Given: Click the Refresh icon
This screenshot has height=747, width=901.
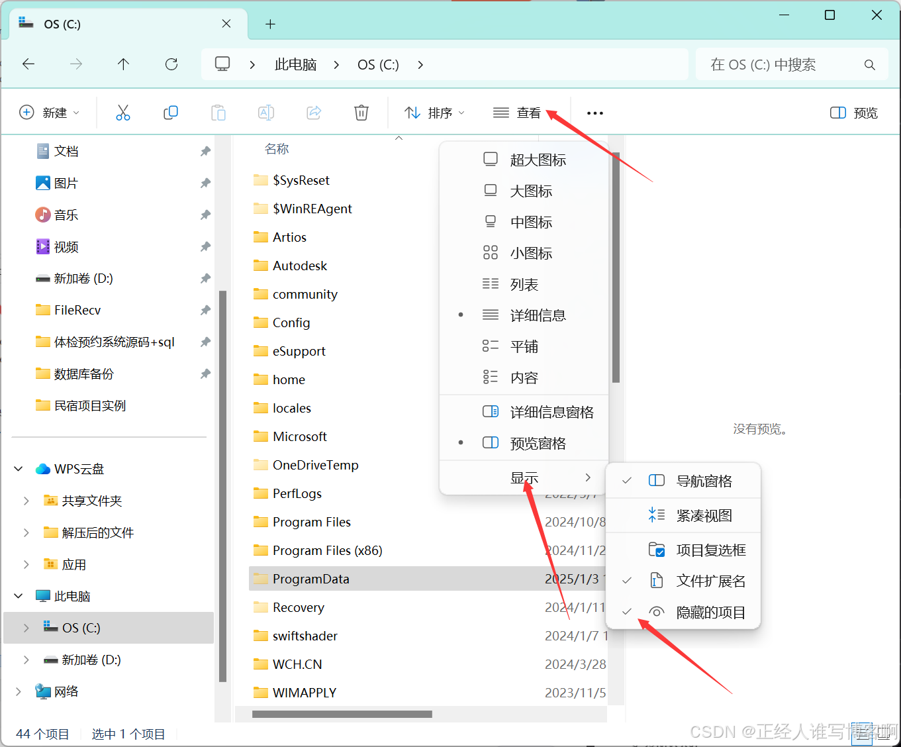Looking at the screenshot, I should [x=171, y=64].
